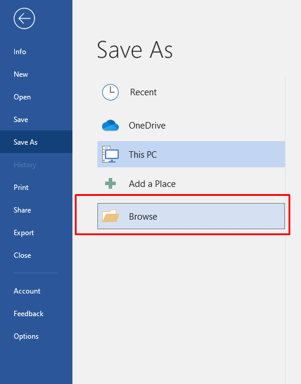Click the Browse folder icon
This screenshot has width=301, height=384.
(x=110, y=216)
